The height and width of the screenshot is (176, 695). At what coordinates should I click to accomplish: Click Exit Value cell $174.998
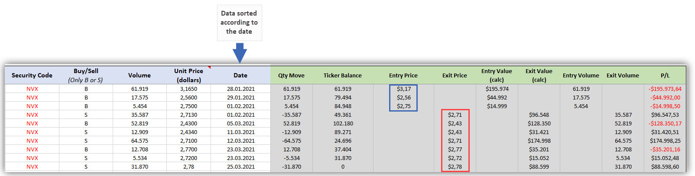tap(539, 141)
